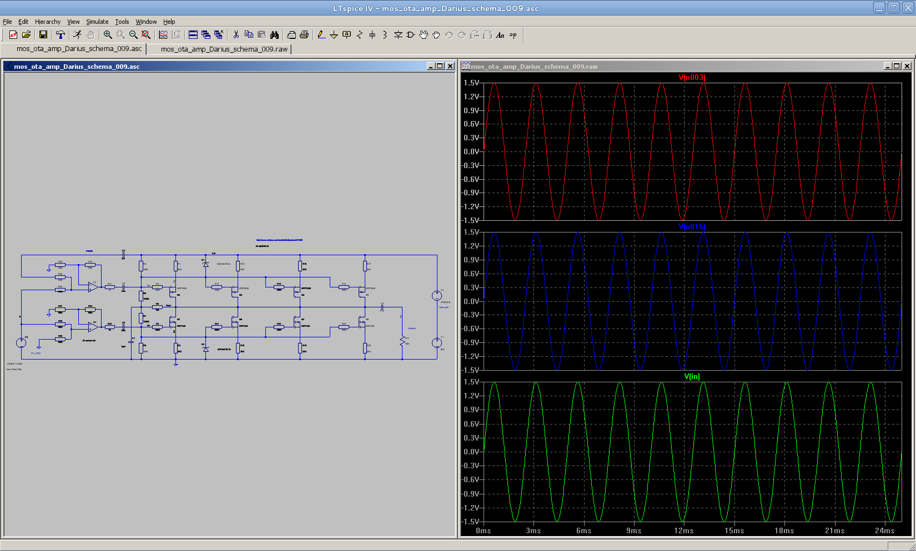Minimize the .raw plot sub-window
The height and width of the screenshot is (551, 916).
pos(887,66)
